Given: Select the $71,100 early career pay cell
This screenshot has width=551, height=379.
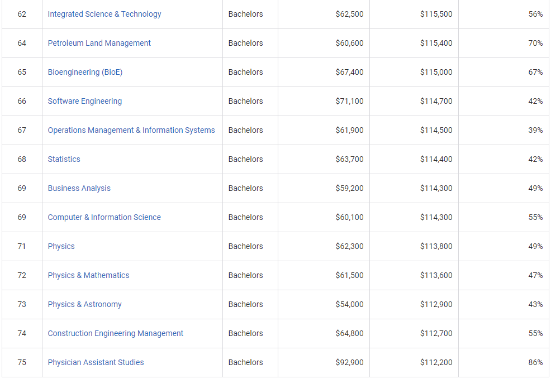Looking at the screenshot, I should pyautogui.click(x=349, y=101).
